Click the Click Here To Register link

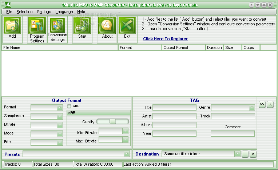(x=166, y=39)
